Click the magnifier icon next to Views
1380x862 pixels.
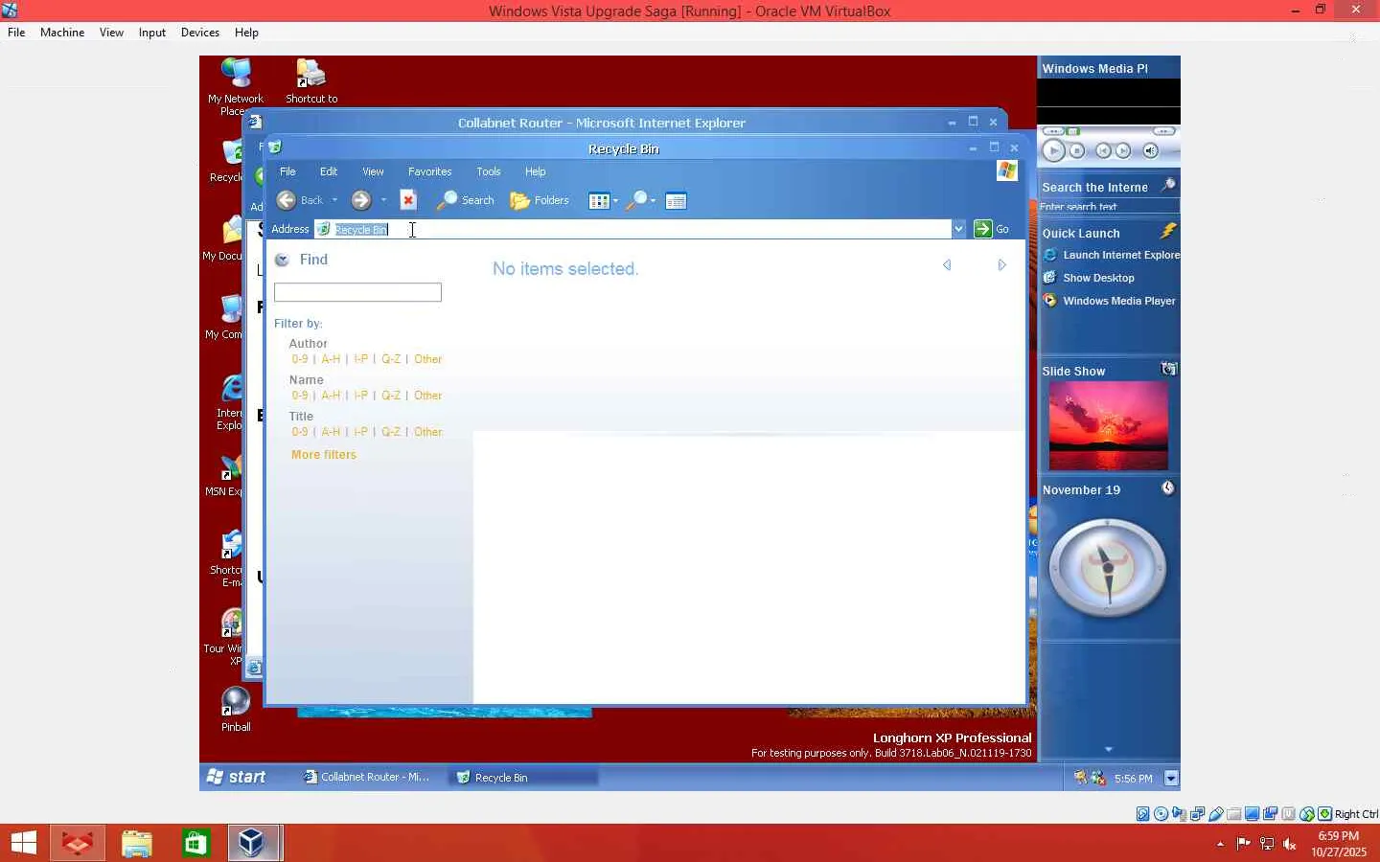[x=636, y=200]
